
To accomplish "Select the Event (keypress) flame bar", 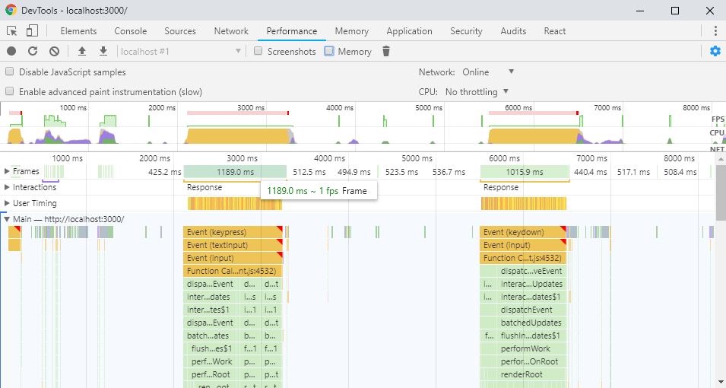I will pos(232,232).
